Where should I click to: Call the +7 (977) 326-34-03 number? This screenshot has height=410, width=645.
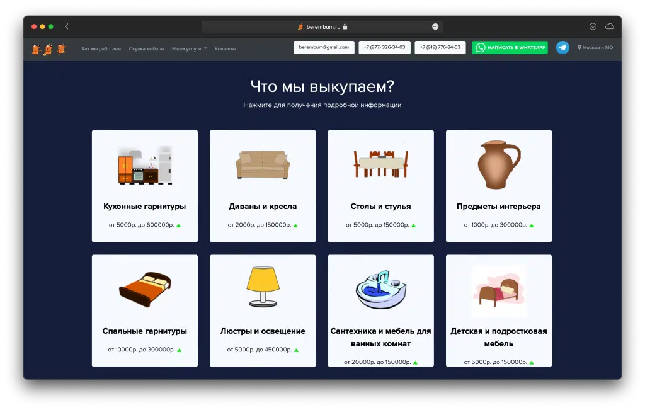pyautogui.click(x=384, y=47)
